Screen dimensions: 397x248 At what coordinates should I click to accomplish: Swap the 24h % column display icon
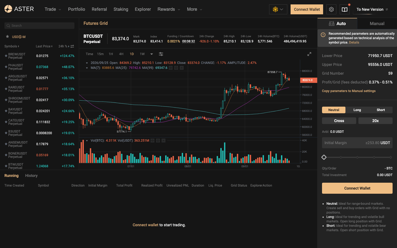72,46
